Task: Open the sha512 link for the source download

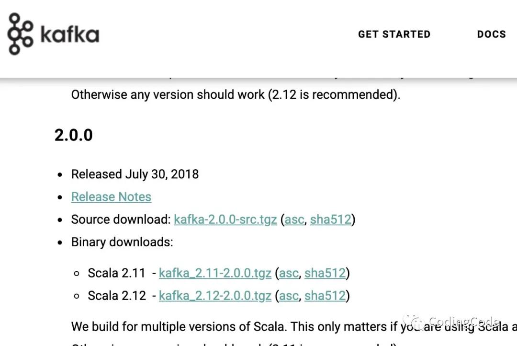Action: tap(331, 219)
